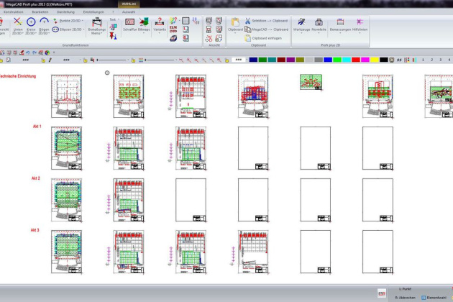Click the Normteile standard parts icon
This screenshot has width=453, height=302.
[x=319, y=25]
